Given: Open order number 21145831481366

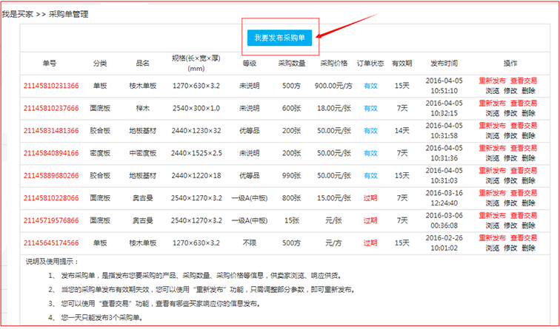Looking at the screenshot, I should pyautogui.click(x=50, y=131).
